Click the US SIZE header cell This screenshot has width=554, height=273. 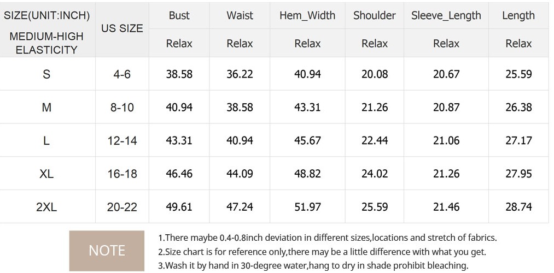coord(122,28)
